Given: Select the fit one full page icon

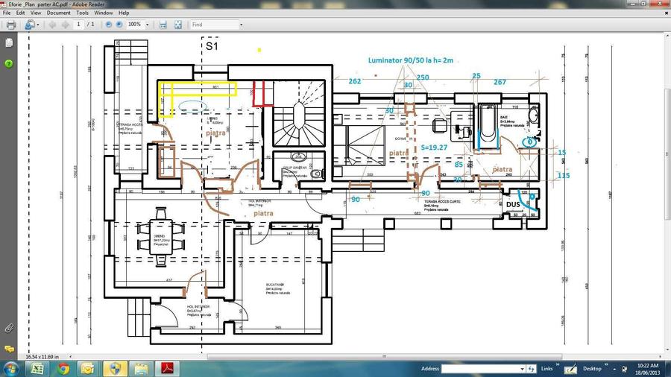Looking at the screenshot, I should click(178, 25).
